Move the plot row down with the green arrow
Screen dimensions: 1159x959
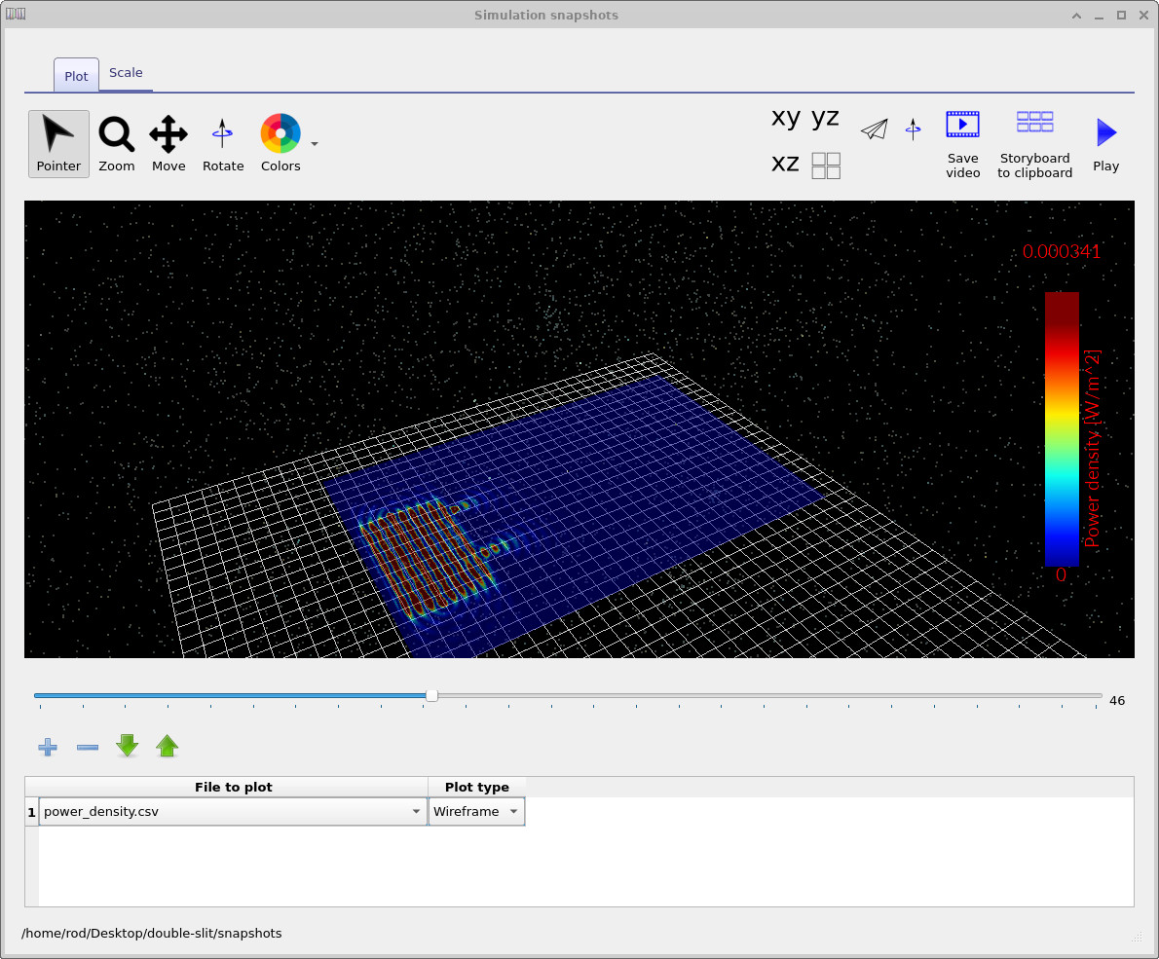coord(127,746)
